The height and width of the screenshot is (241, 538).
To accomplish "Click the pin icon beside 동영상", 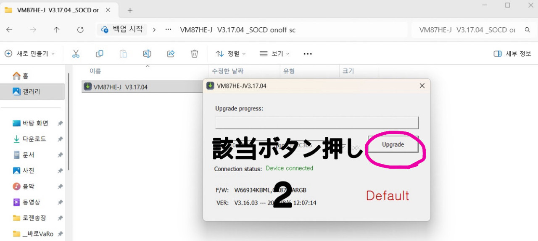I will [x=60, y=202].
